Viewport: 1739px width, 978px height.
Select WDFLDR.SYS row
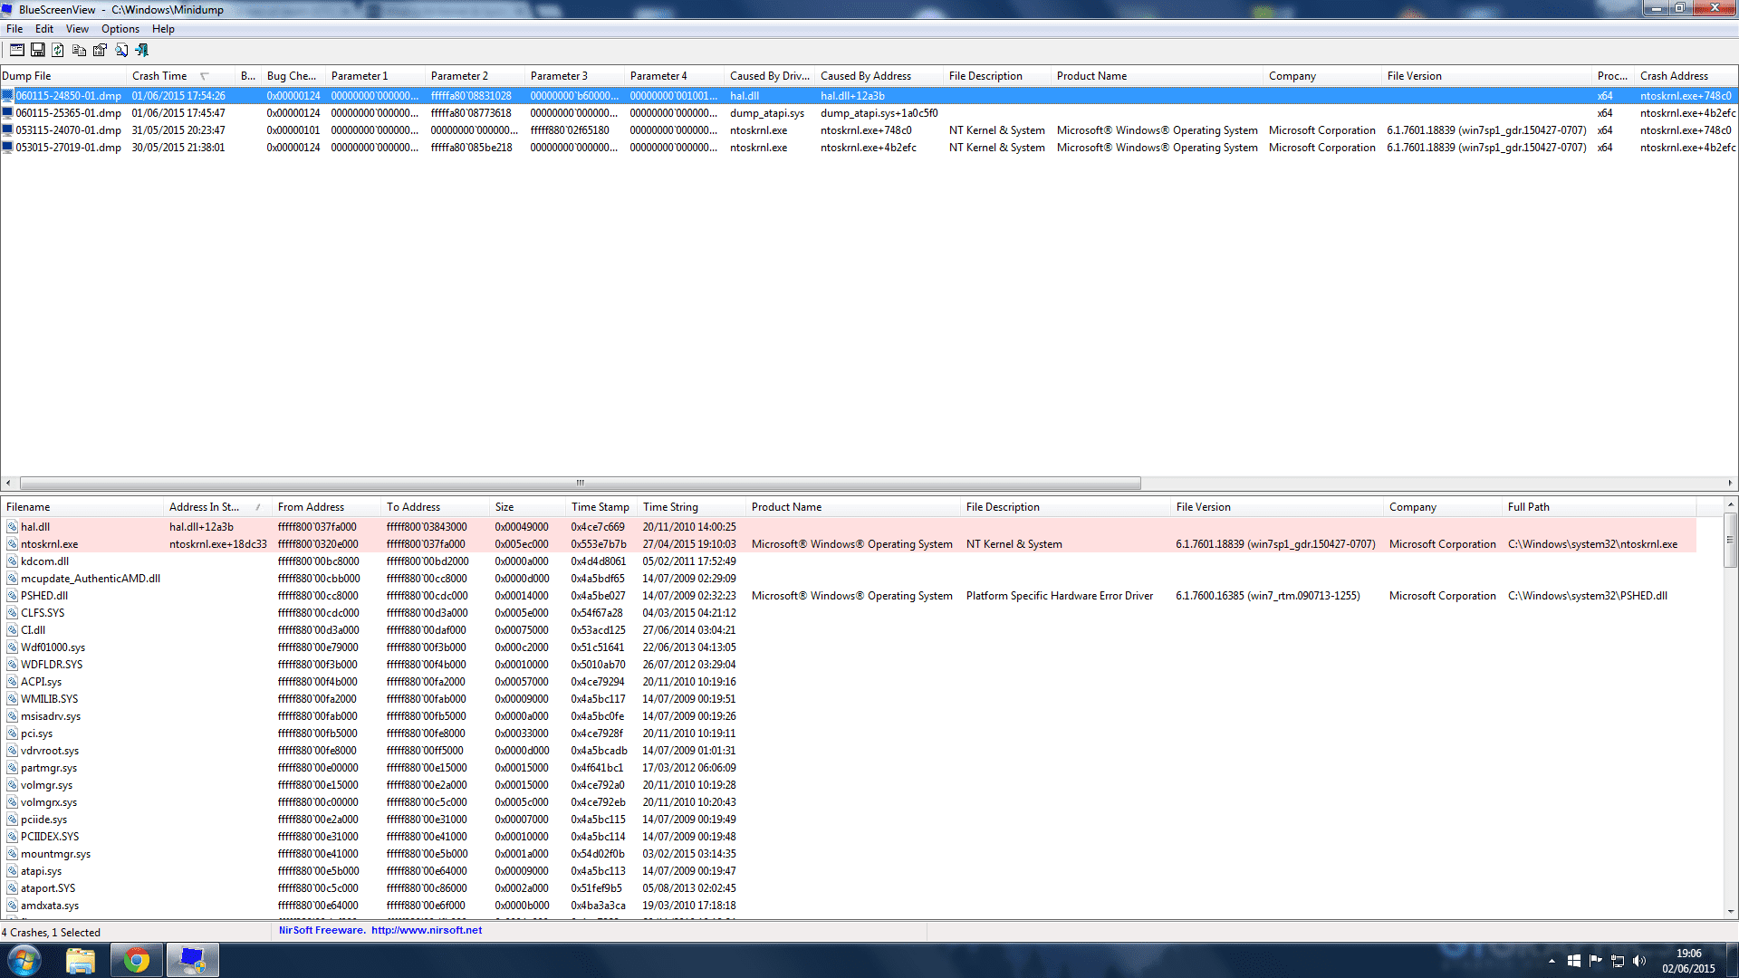pos(849,665)
